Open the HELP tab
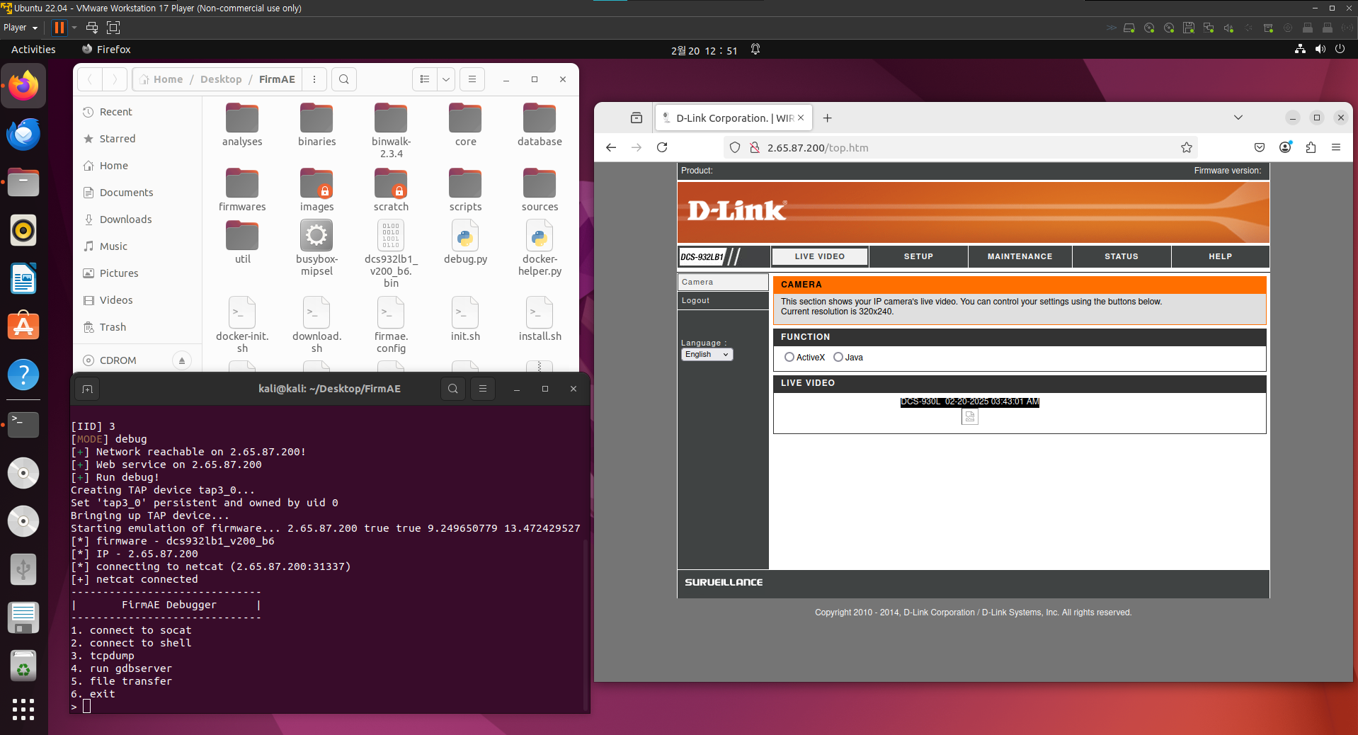This screenshot has height=735, width=1358. tap(1220, 256)
